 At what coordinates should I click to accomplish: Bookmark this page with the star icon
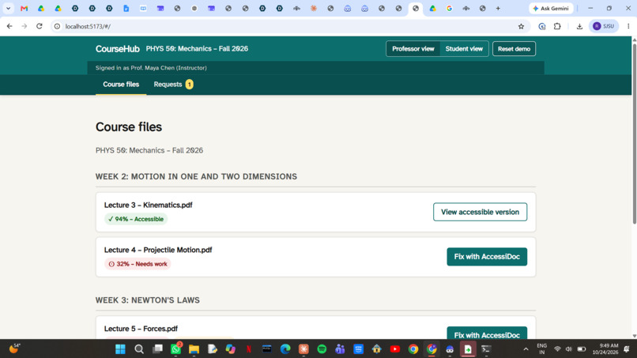point(522,26)
